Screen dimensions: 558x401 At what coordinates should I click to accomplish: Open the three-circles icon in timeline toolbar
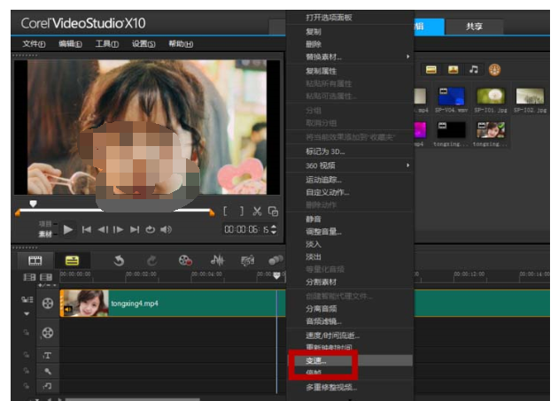(276, 260)
